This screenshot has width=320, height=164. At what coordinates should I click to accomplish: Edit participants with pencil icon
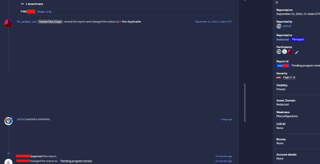click(297, 52)
